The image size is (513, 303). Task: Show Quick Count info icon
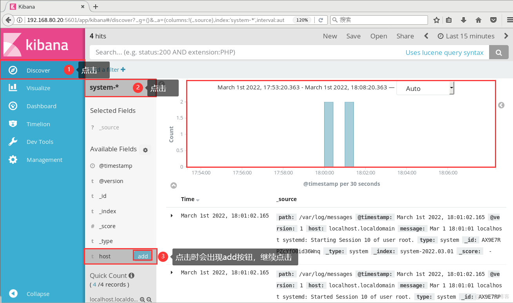click(131, 276)
